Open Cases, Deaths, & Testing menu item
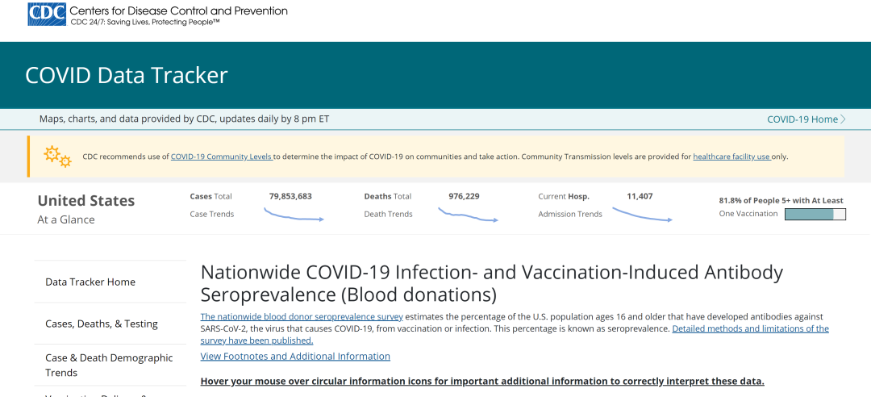The height and width of the screenshot is (397, 871). (102, 324)
